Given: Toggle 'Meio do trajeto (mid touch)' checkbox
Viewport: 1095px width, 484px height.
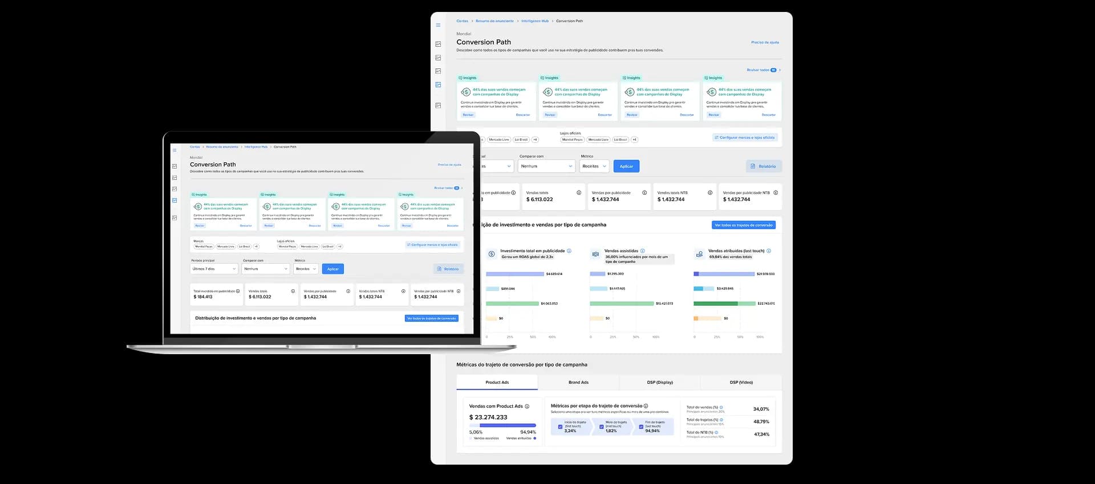Looking at the screenshot, I should (x=601, y=426).
